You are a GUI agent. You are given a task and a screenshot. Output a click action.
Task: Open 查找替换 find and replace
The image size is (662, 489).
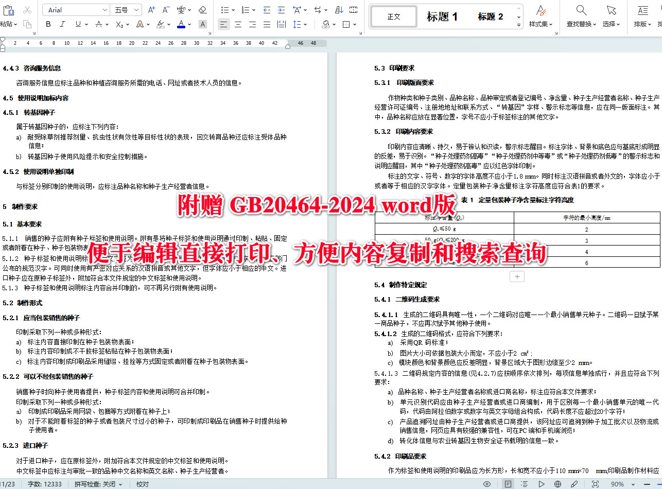point(581,16)
